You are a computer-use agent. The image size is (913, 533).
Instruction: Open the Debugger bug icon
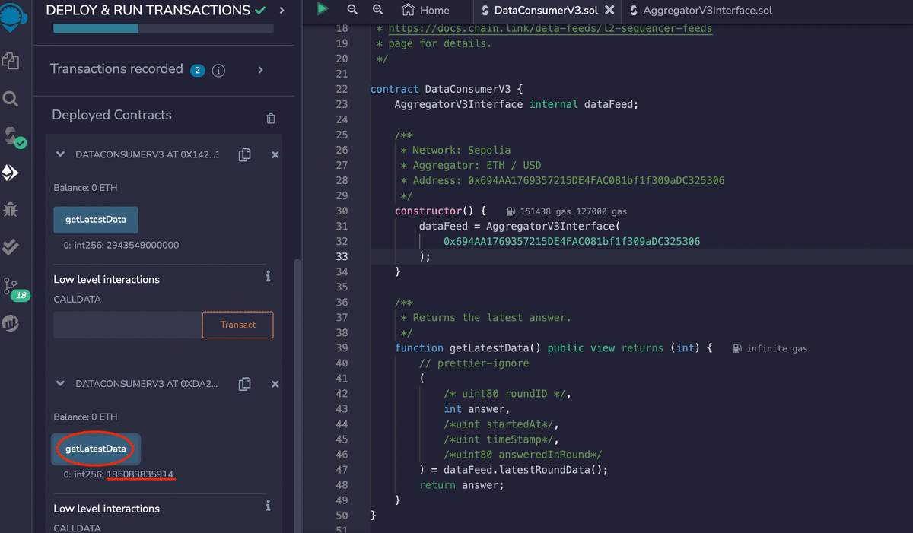click(x=11, y=209)
